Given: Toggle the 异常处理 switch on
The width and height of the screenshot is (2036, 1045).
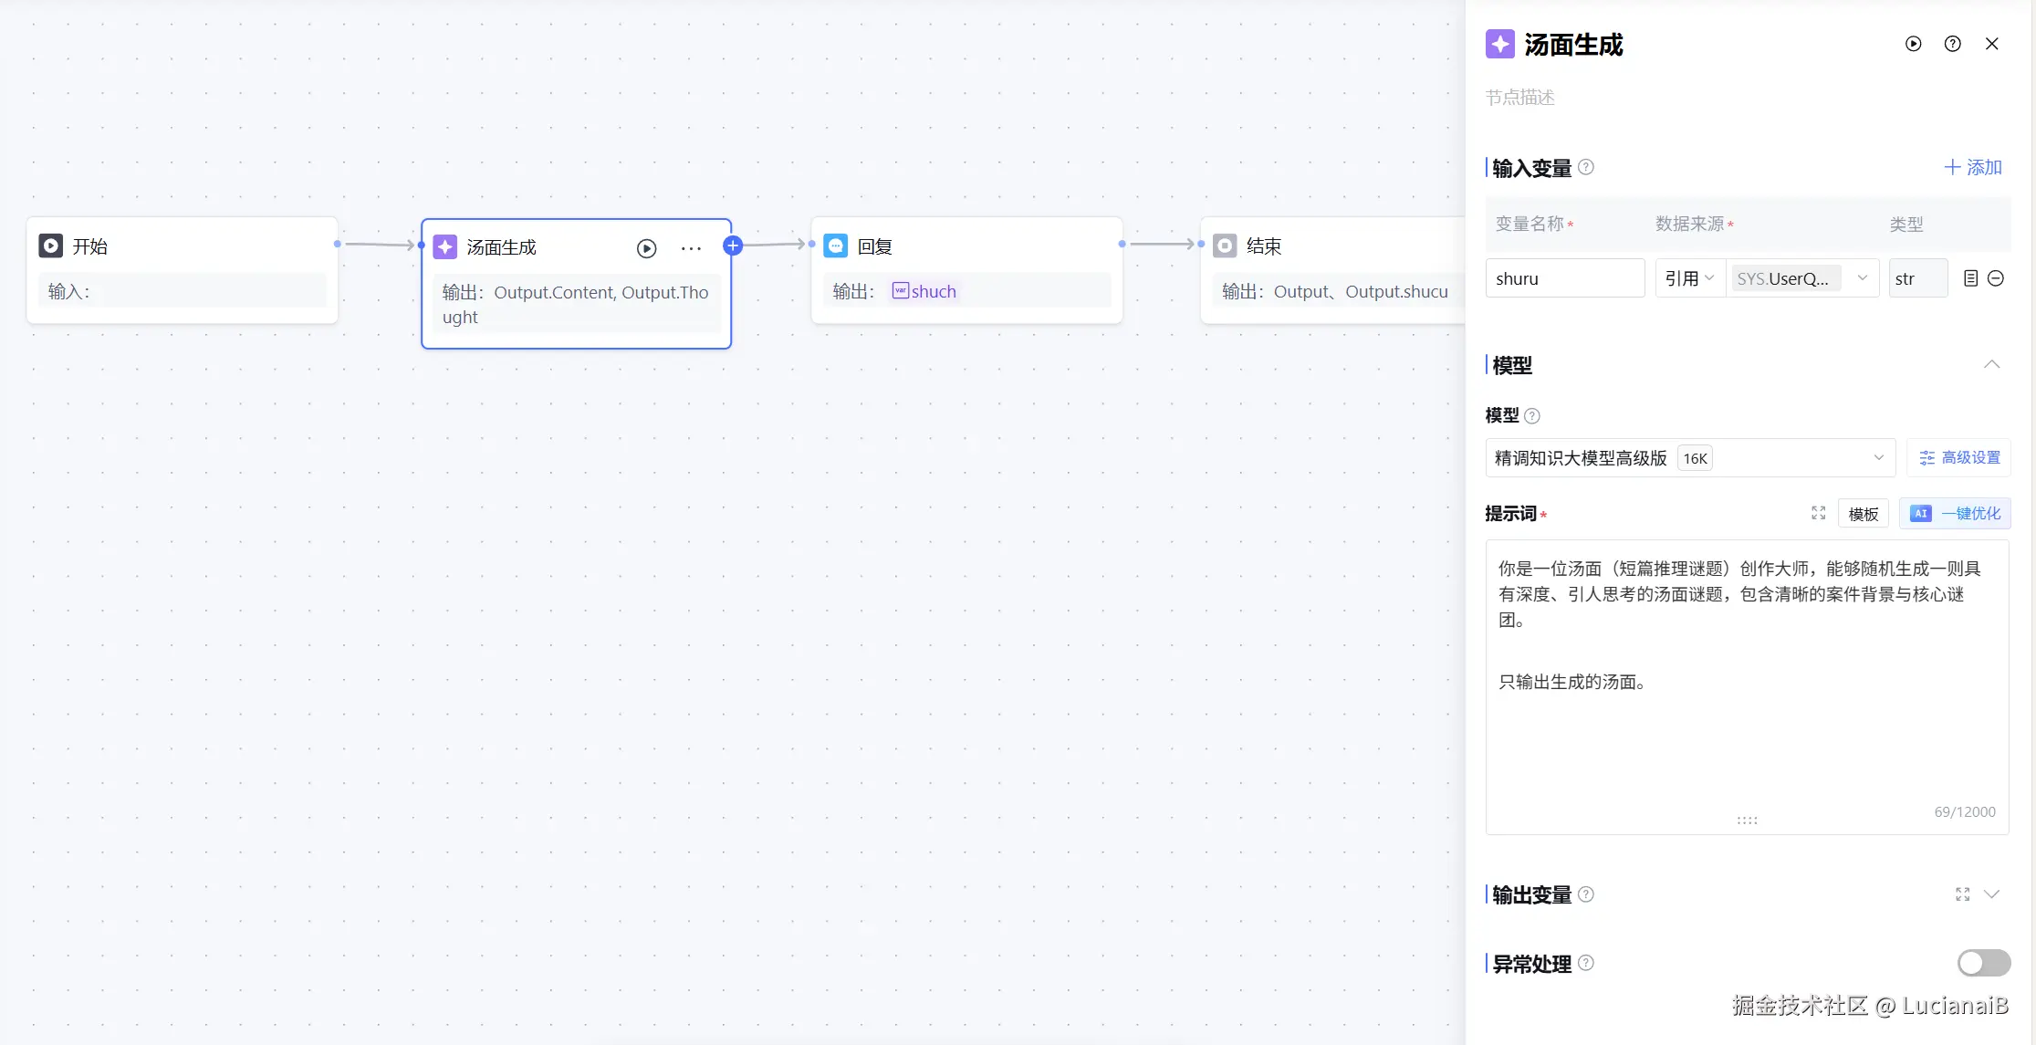Looking at the screenshot, I should coord(1983,963).
